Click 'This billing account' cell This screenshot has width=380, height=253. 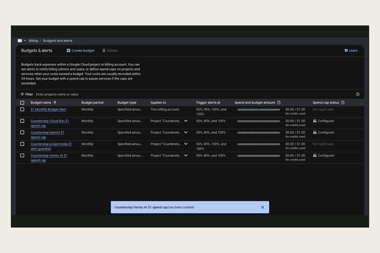pyautogui.click(x=165, y=109)
